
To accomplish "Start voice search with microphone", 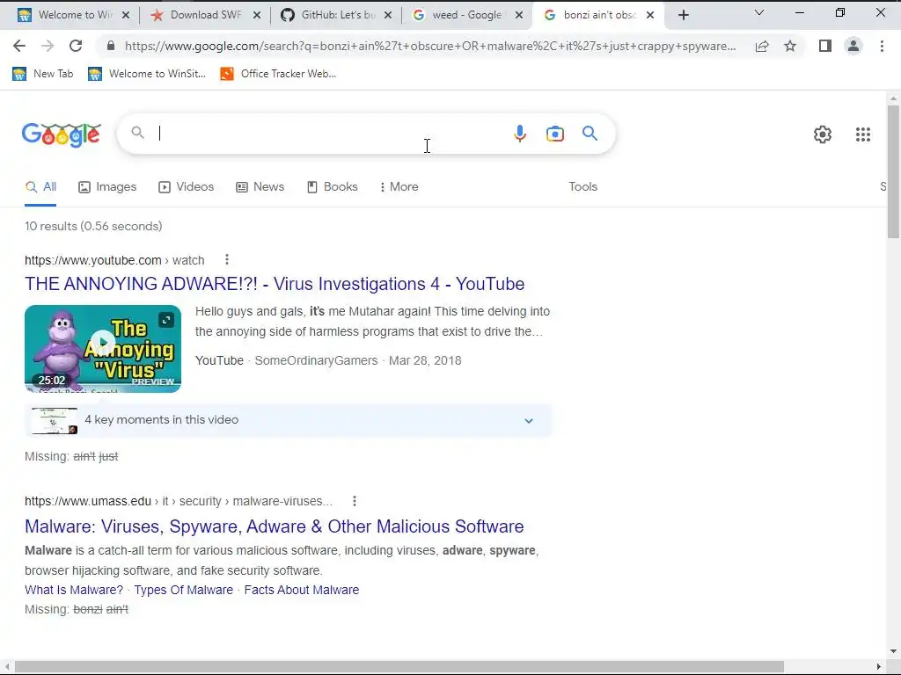I will (519, 134).
